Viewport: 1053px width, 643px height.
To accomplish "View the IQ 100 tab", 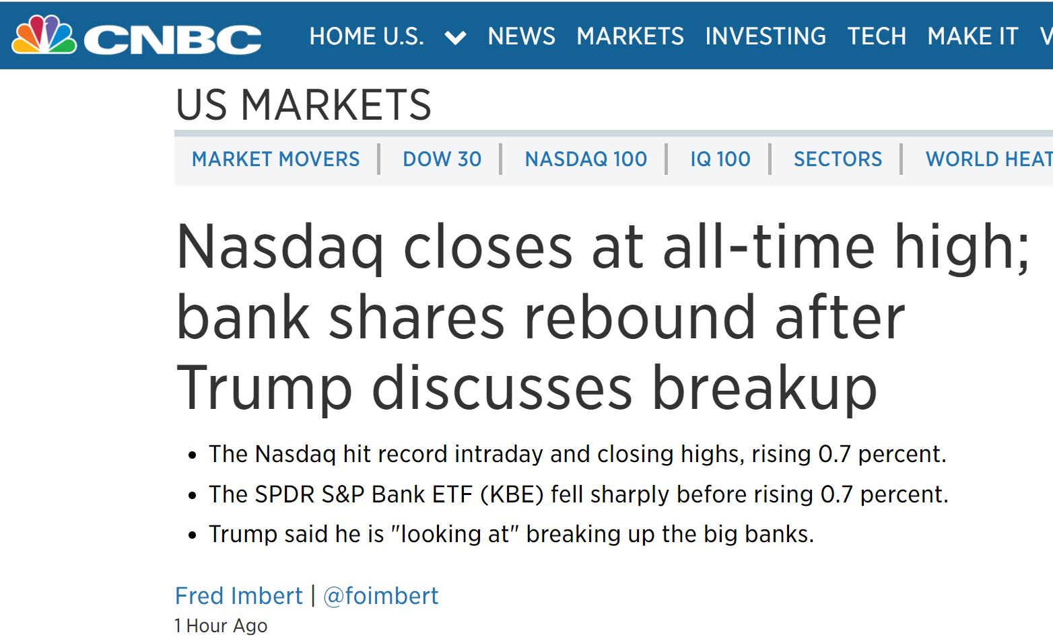I will (720, 159).
